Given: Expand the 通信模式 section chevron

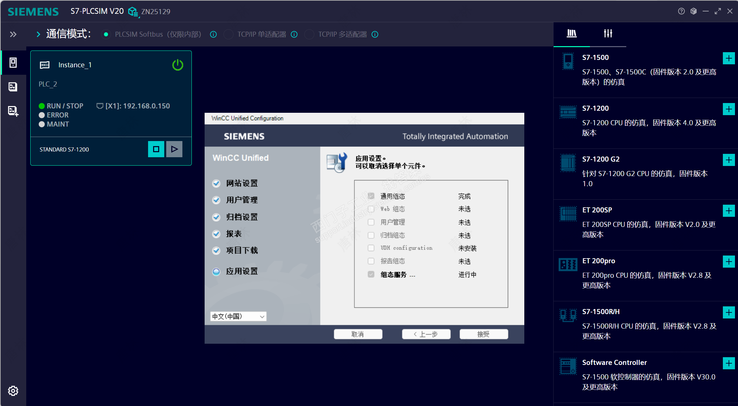Looking at the screenshot, I should (x=38, y=34).
